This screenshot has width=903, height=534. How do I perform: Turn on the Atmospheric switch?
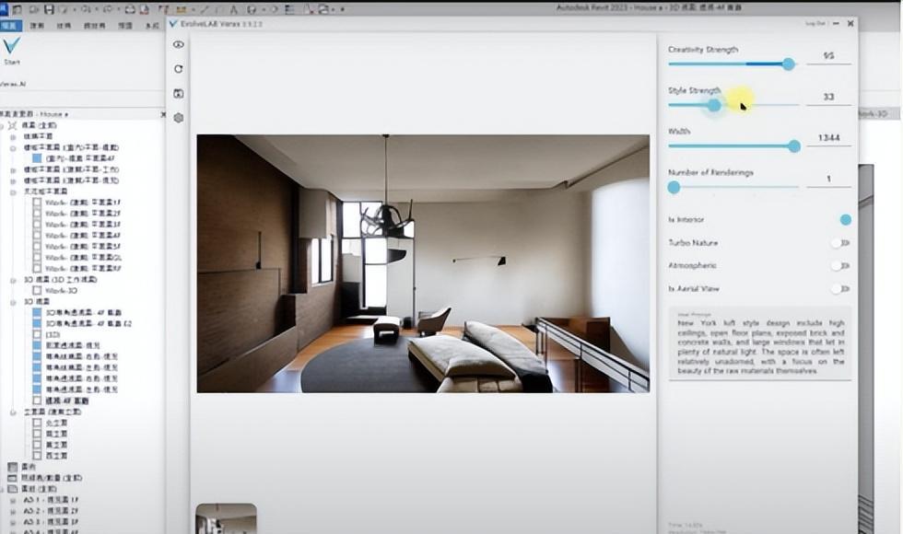(x=840, y=266)
